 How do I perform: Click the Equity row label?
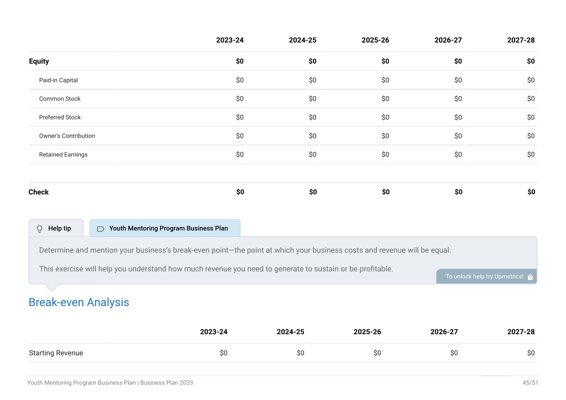[x=39, y=61]
